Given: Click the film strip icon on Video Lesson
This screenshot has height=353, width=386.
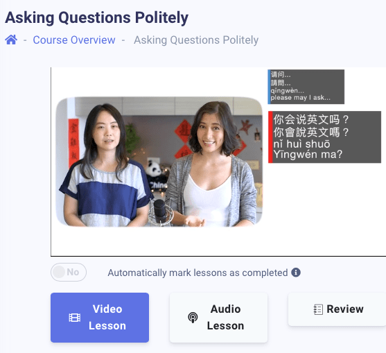Looking at the screenshot, I should tap(75, 318).
